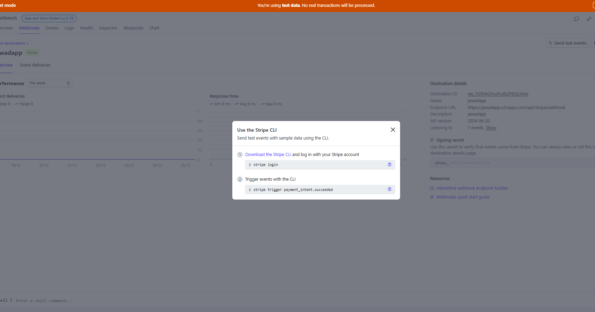Click the Active status badge

coord(32,52)
